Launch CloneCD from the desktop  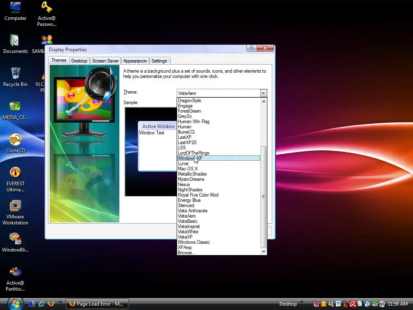tap(15, 143)
